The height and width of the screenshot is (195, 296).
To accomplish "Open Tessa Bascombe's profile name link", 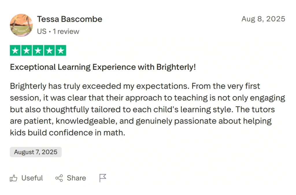I will pyautogui.click(x=70, y=19).
